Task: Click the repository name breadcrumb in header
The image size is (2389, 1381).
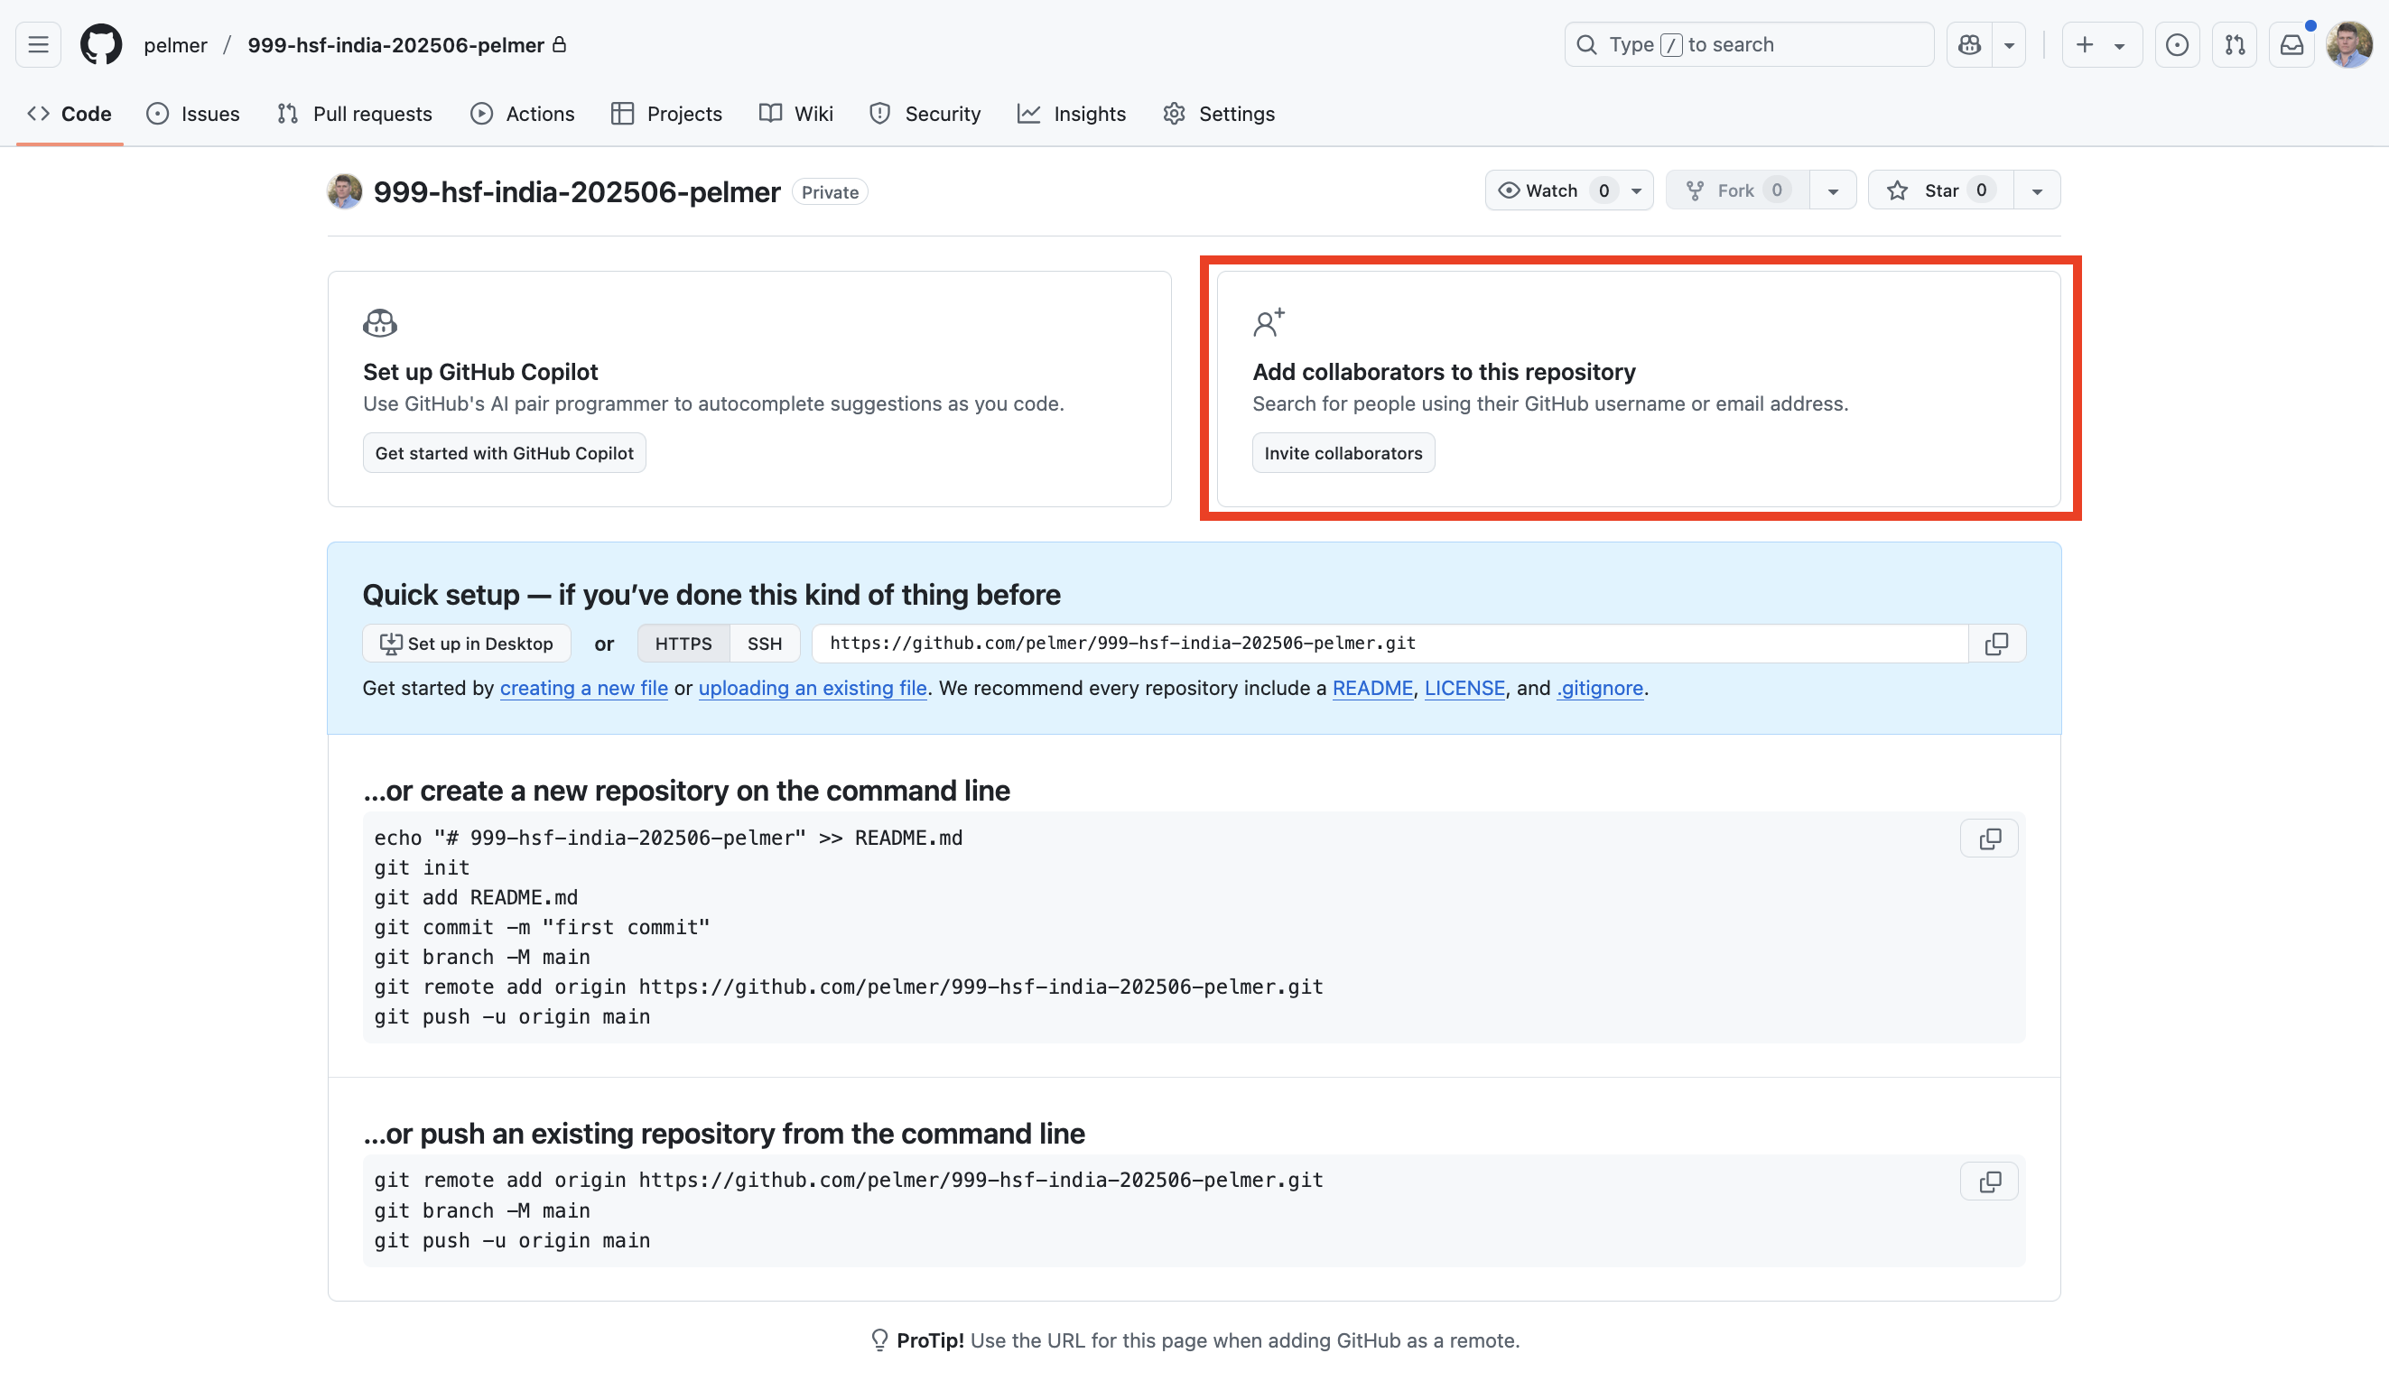Action: [x=396, y=45]
